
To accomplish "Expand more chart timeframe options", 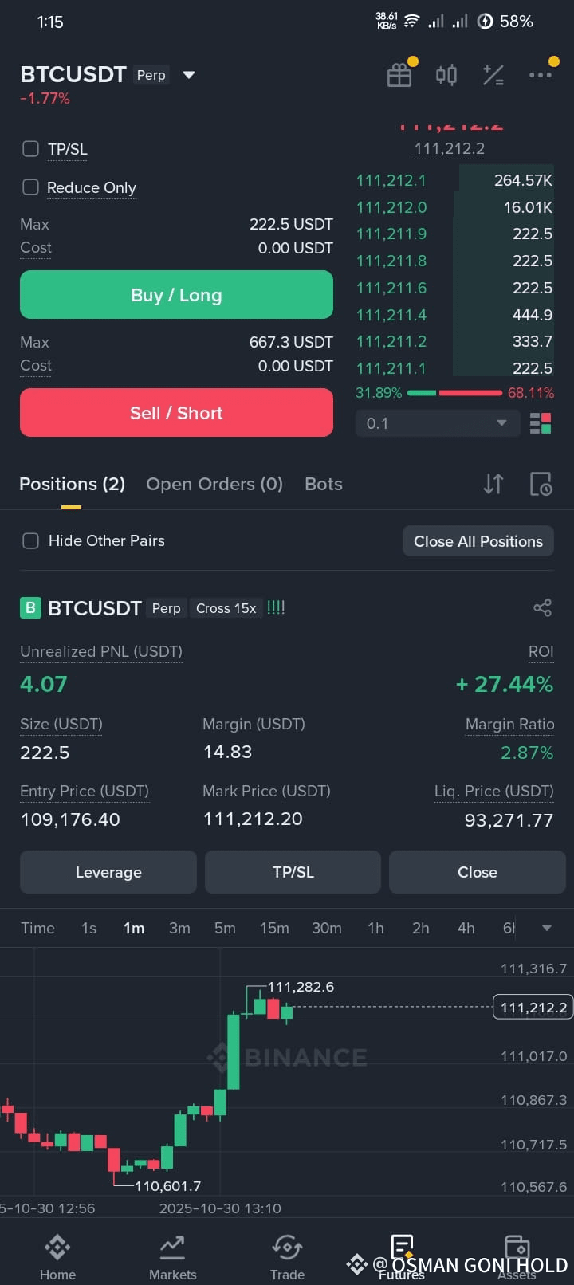I will tap(546, 928).
